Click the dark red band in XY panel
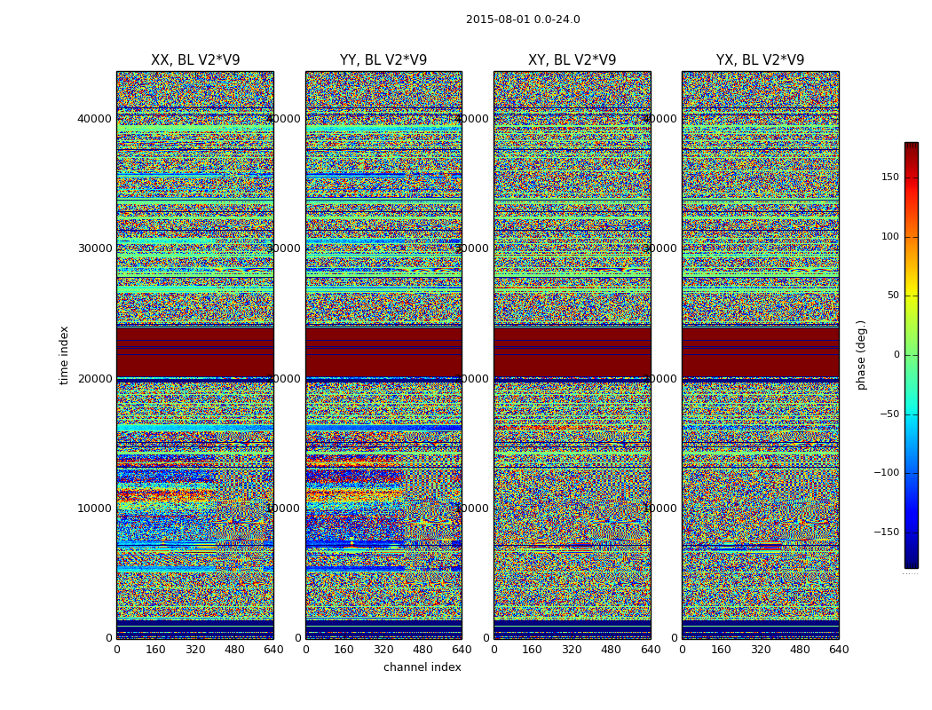Viewport: 932px width, 710px height. (x=573, y=351)
